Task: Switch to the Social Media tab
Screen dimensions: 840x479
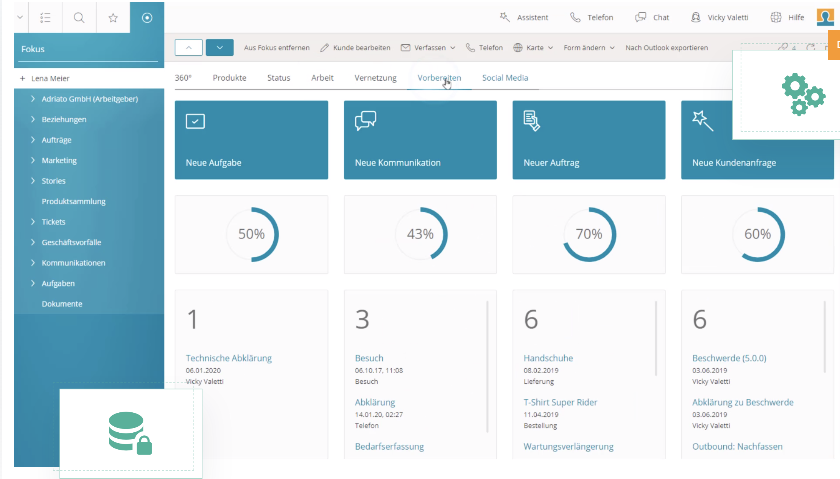Action: [505, 78]
